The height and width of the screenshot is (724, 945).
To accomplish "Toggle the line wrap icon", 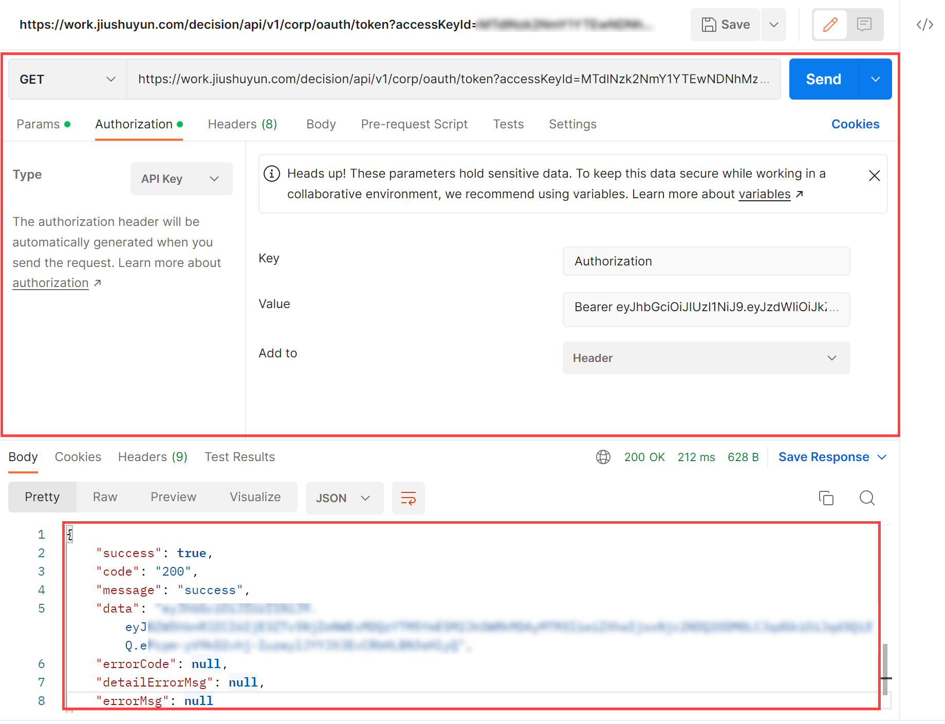I will [408, 498].
